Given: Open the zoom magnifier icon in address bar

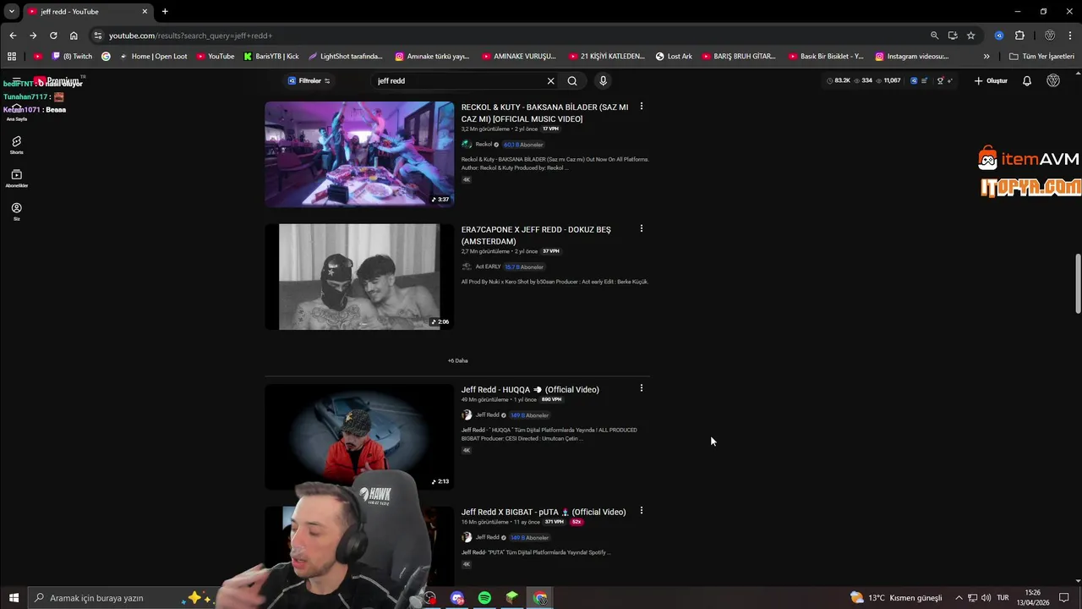Looking at the screenshot, I should coord(934,36).
